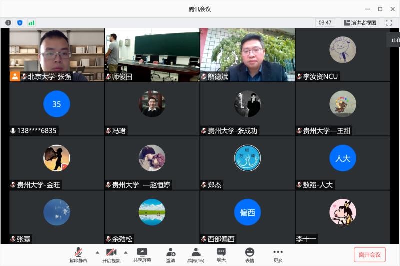Click the 03:47 meeting timer
This screenshot has height=266, width=400.
pyautogui.click(x=325, y=23)
